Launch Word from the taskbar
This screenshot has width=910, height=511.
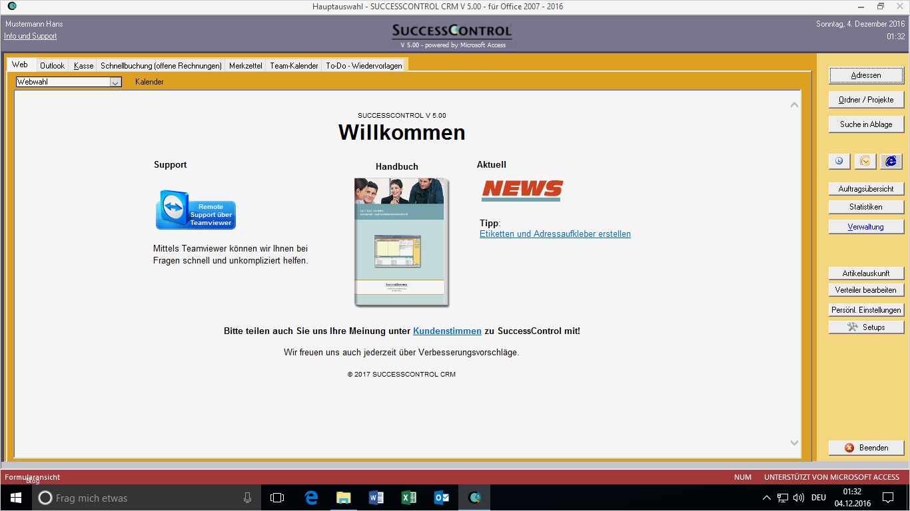coord(376,498)
